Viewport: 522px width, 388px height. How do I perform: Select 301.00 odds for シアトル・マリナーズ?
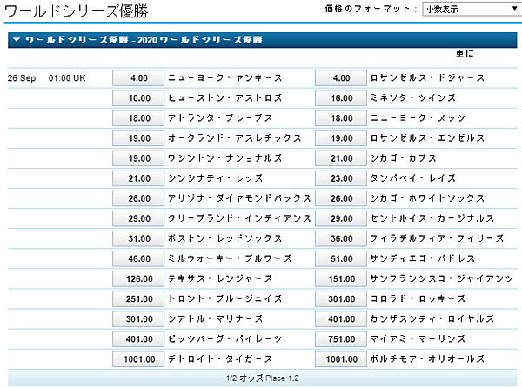138,319
